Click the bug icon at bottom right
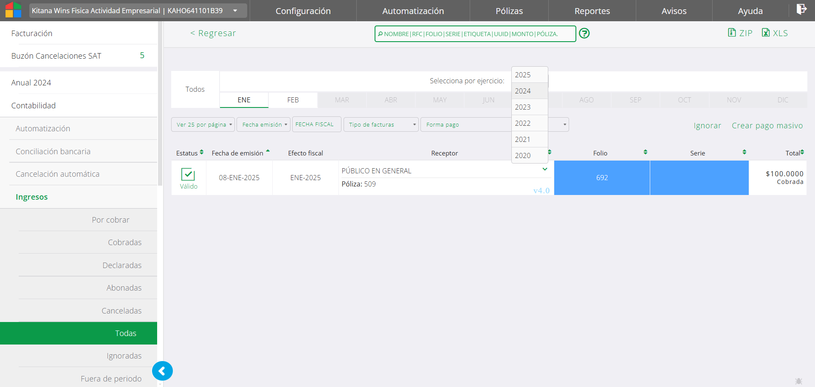 (798, 381)
